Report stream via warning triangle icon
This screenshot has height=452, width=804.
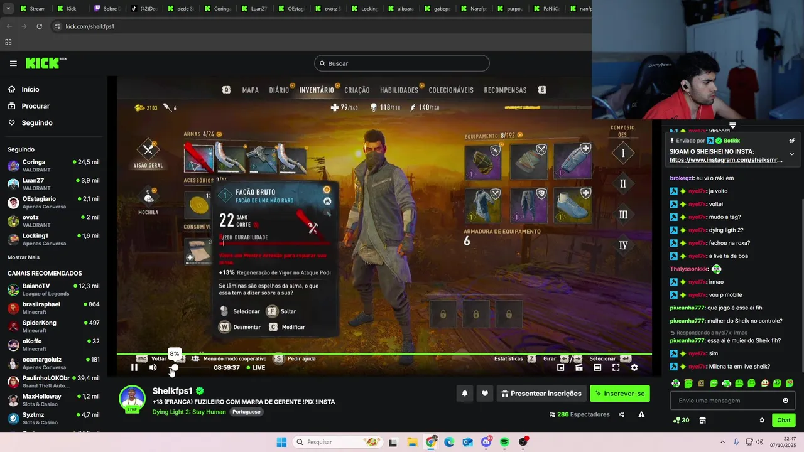point(641,414)
